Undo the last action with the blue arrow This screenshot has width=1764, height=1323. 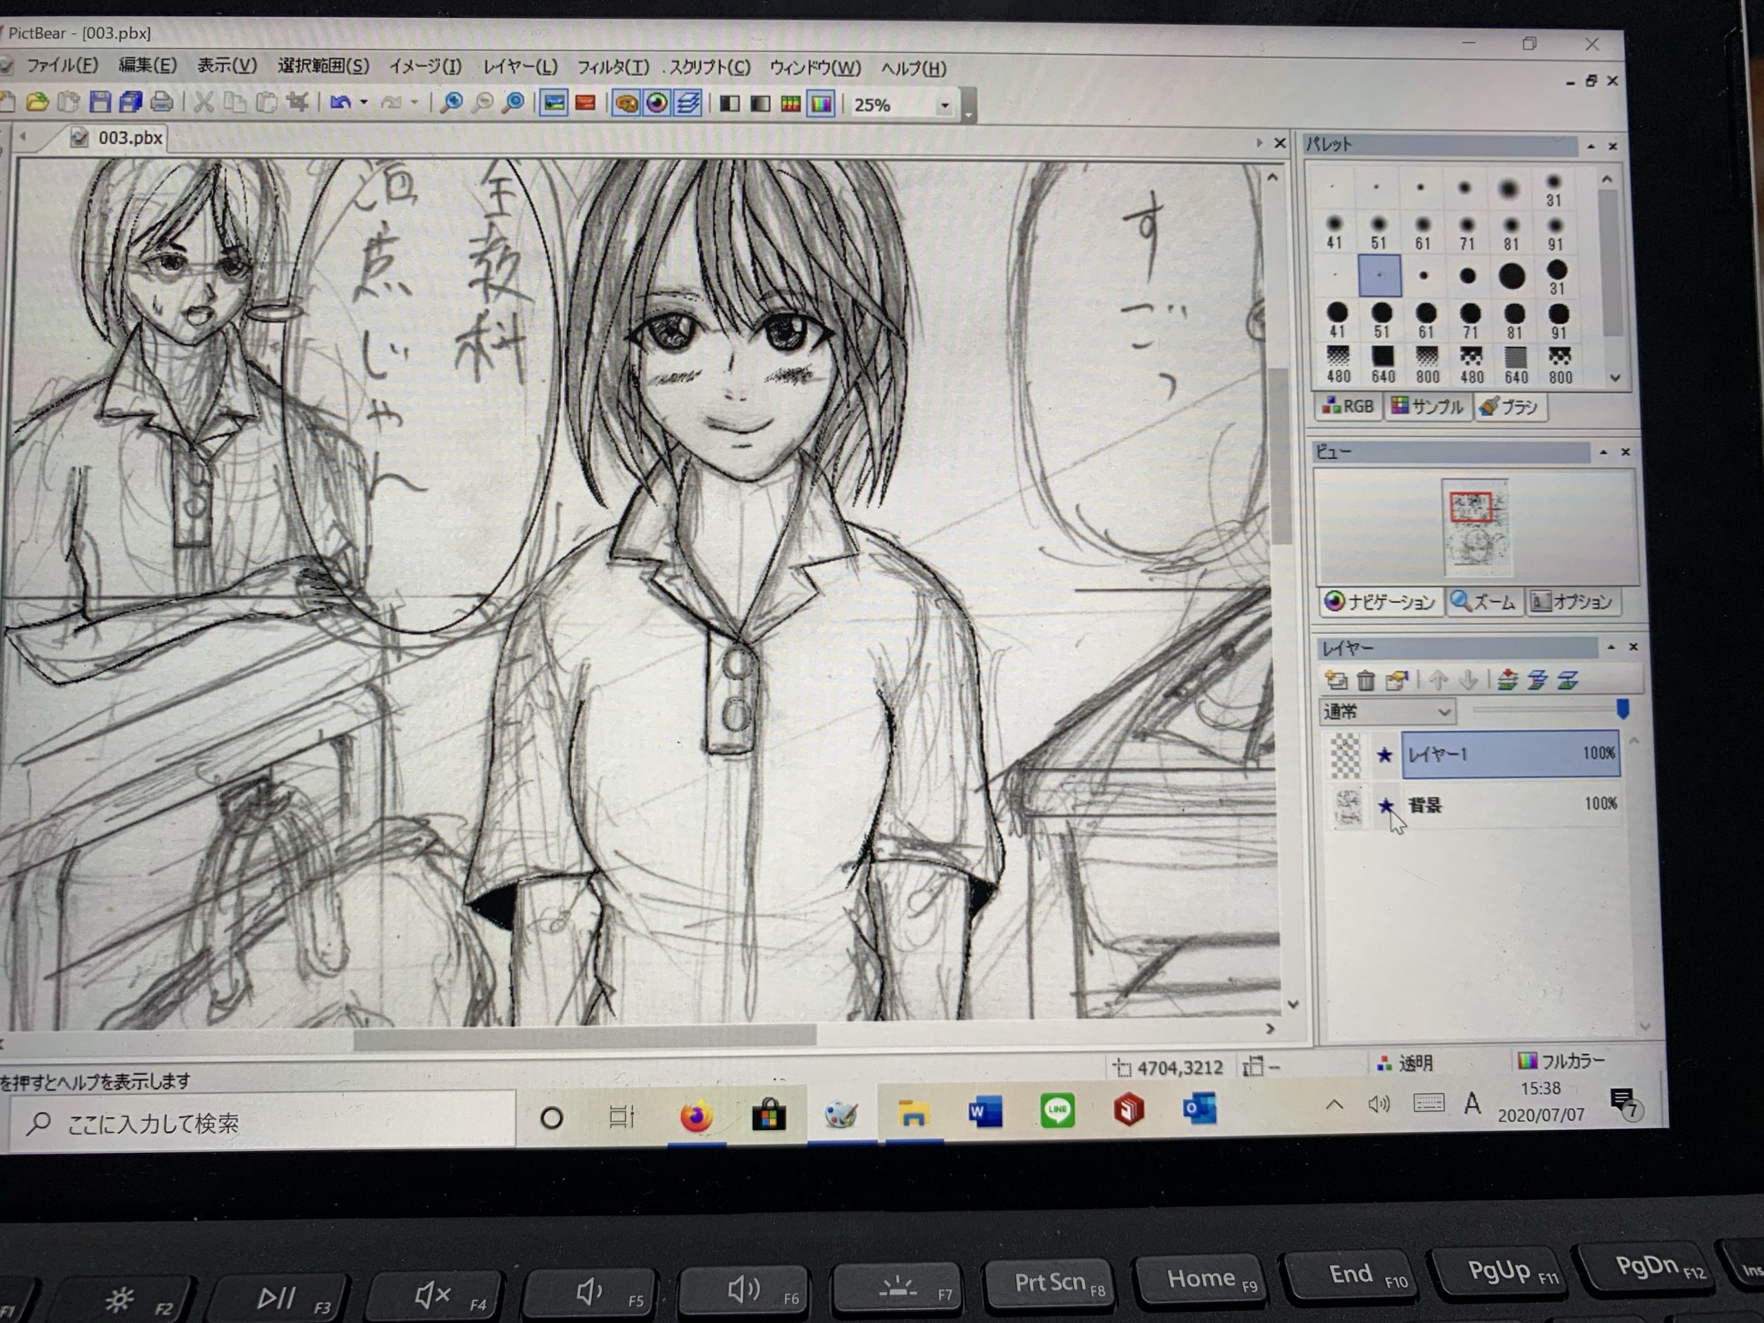tap(340, 103)
